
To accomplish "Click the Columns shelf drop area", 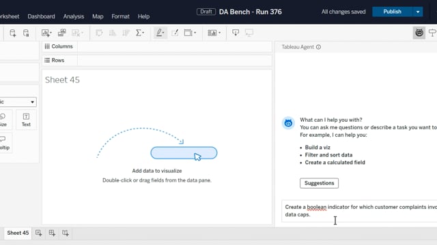I will coord(175,46).
